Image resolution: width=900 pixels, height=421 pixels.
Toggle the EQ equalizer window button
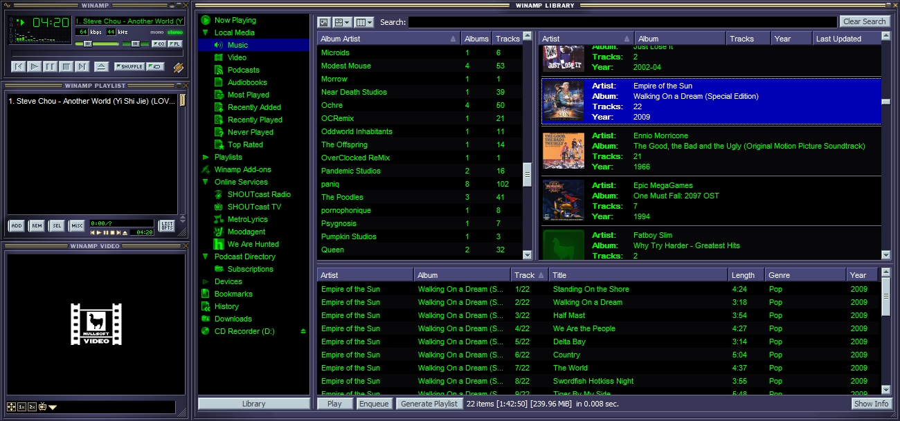(159, 44)
